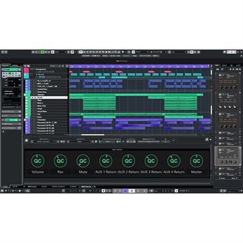Viewport: 243px width, 243px height.
Task: Select the highlighted white track row
Action: coord(49,97)
